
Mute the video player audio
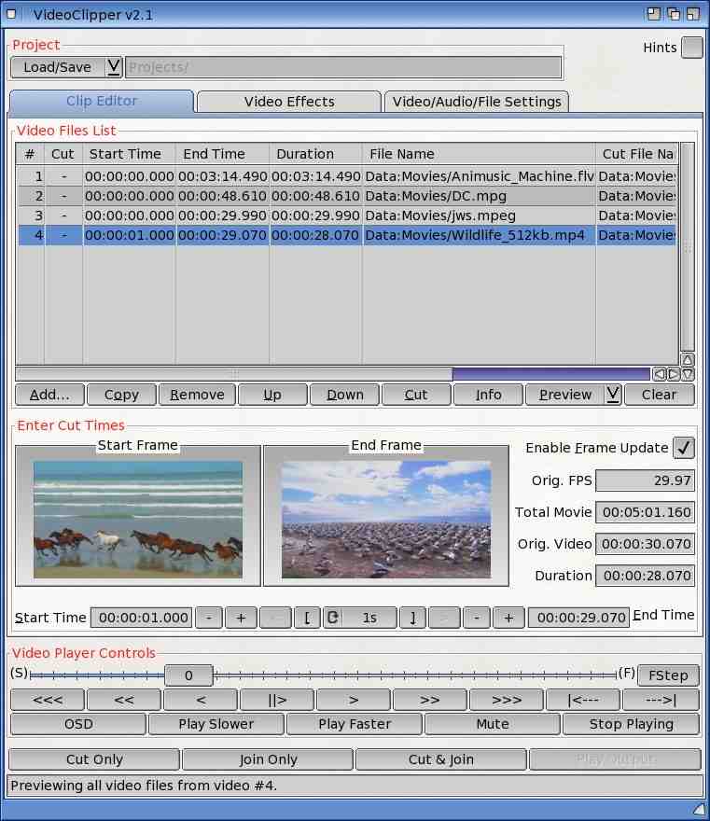[492, 724]
